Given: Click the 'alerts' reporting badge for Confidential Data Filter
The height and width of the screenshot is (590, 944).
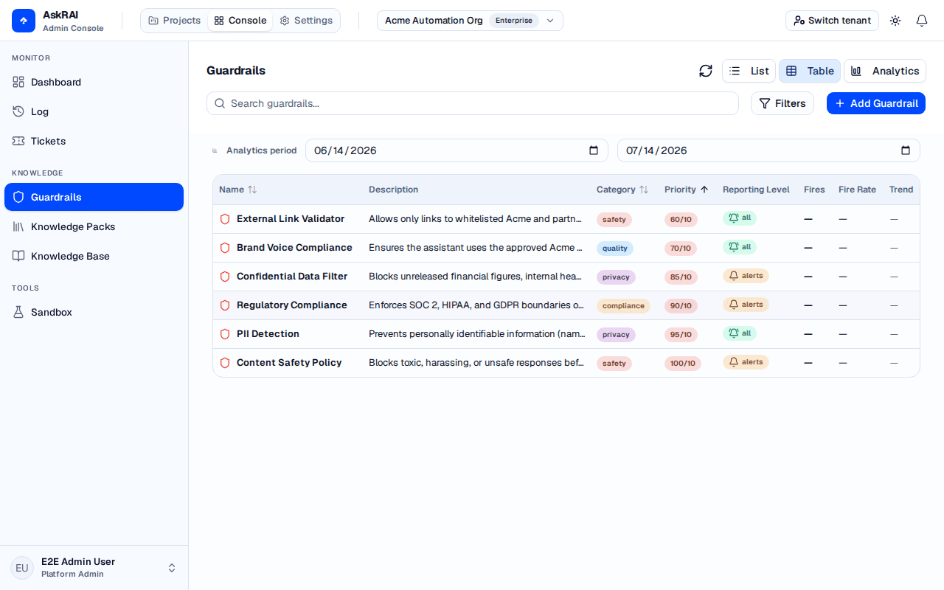Looking at the screenshot, I should 746,276.
